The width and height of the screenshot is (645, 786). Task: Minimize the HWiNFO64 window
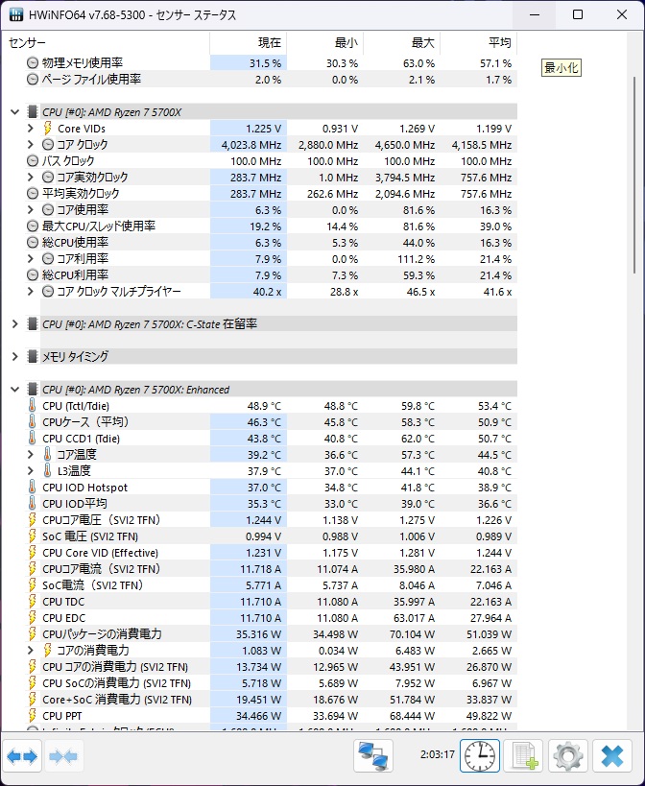pos(535,14)
